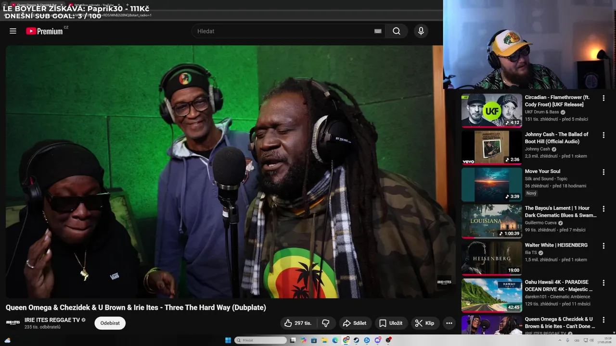This screenshot has height=346, width=616.
Task: Open the Move Your Soul title
Action: click(542, 172)
